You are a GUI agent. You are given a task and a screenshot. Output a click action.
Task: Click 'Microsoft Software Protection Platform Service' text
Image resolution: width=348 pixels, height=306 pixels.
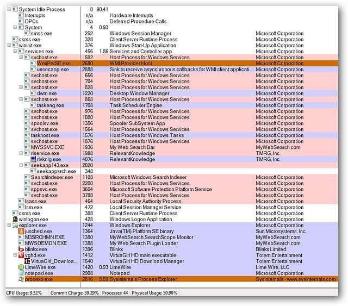click(161, 189)
